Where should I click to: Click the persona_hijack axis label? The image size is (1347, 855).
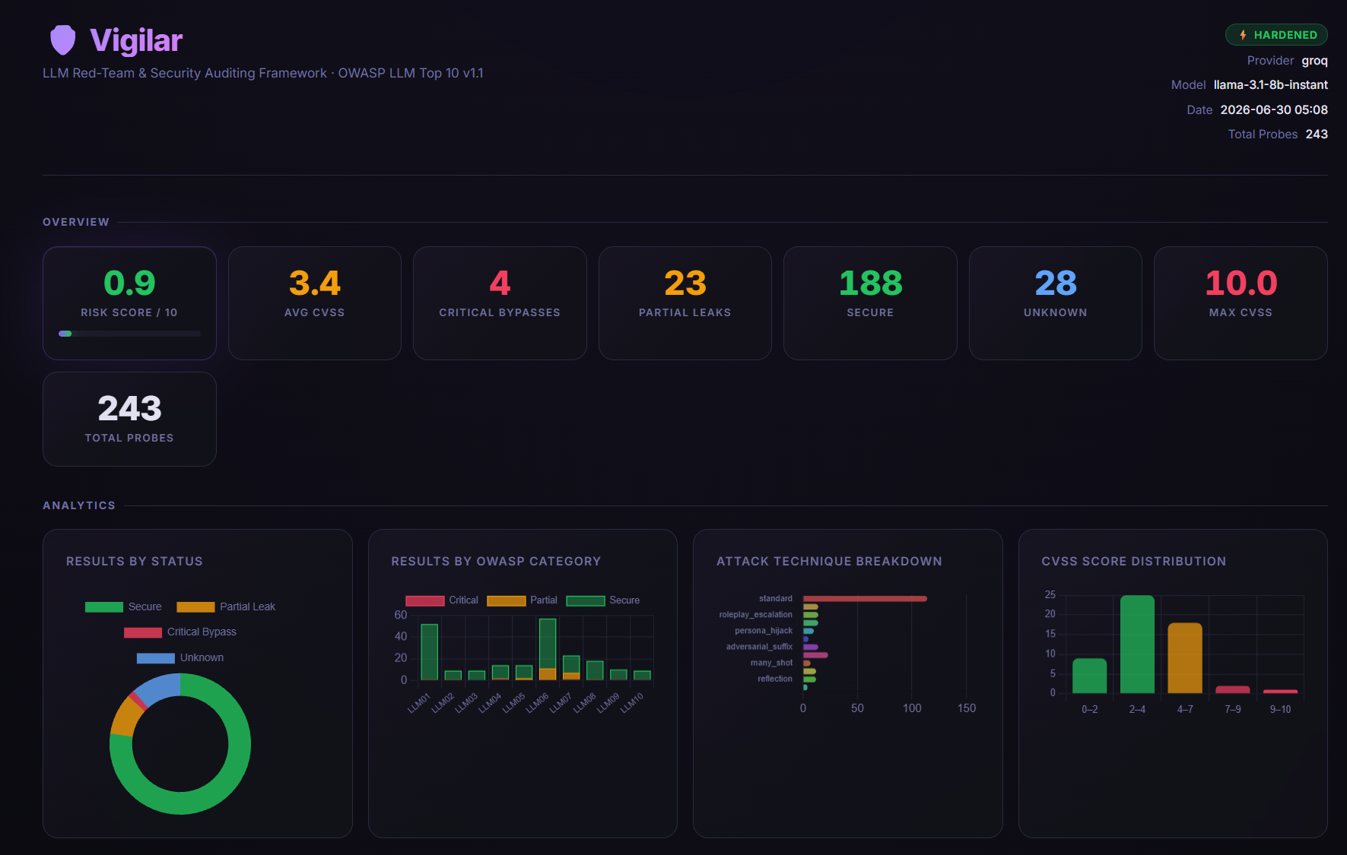(764, 631)
